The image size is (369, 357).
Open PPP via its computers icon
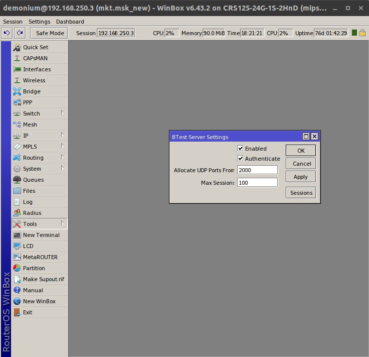(x=17, y=102)
